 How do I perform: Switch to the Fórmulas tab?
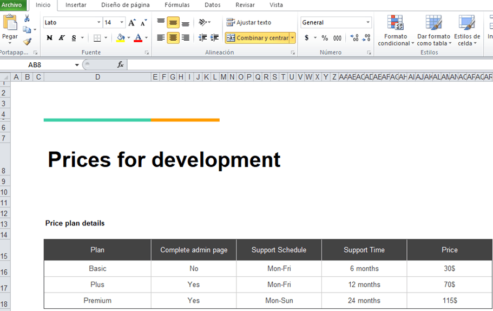coord(177,5)
